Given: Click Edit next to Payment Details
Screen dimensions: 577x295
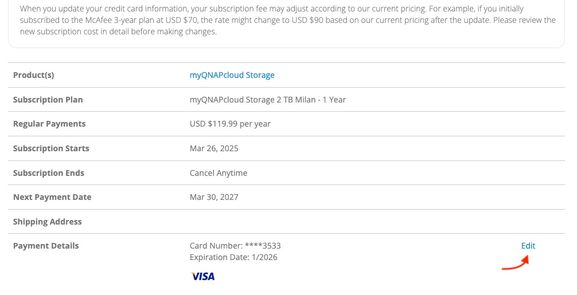Looking at the screenshot, I should (x=528, y=246).
